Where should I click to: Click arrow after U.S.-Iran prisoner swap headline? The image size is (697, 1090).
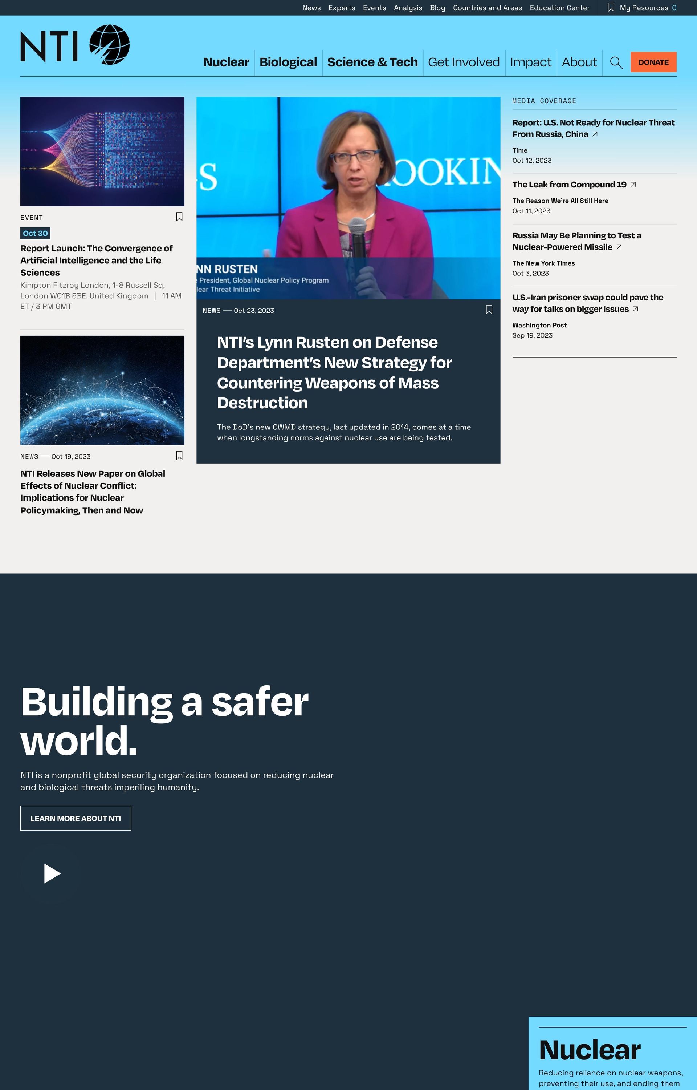635,309
